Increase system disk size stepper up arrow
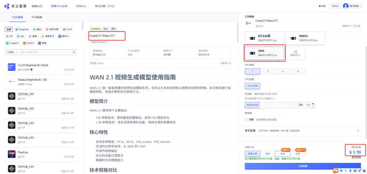367x174 pixels. [313, 104]
